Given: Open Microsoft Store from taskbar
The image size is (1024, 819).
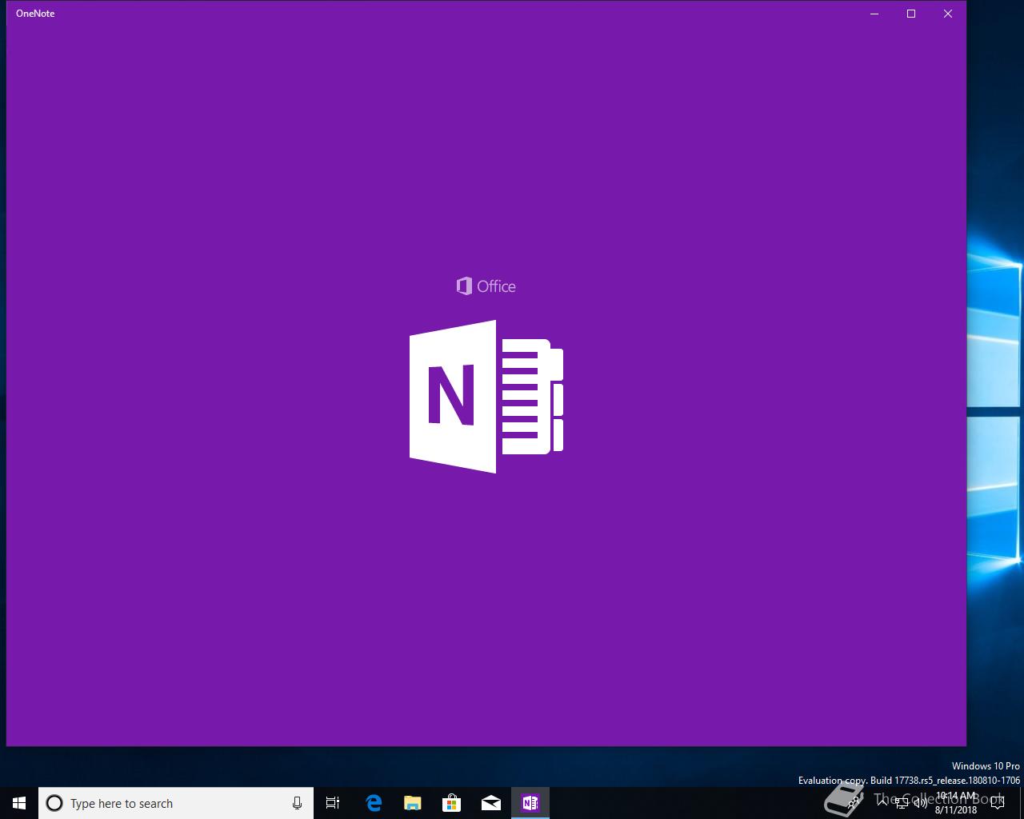Looking at the screenshot, I should tap(452, 803).
